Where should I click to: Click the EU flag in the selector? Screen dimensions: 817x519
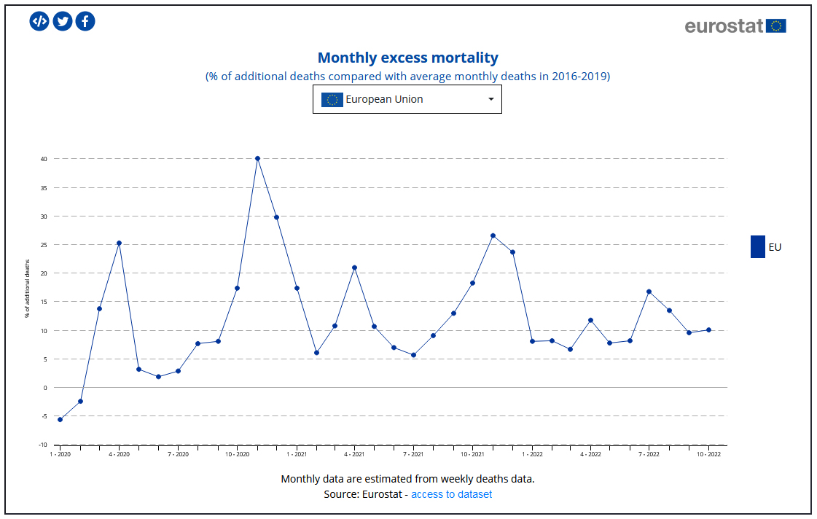(x=332, y=99)
